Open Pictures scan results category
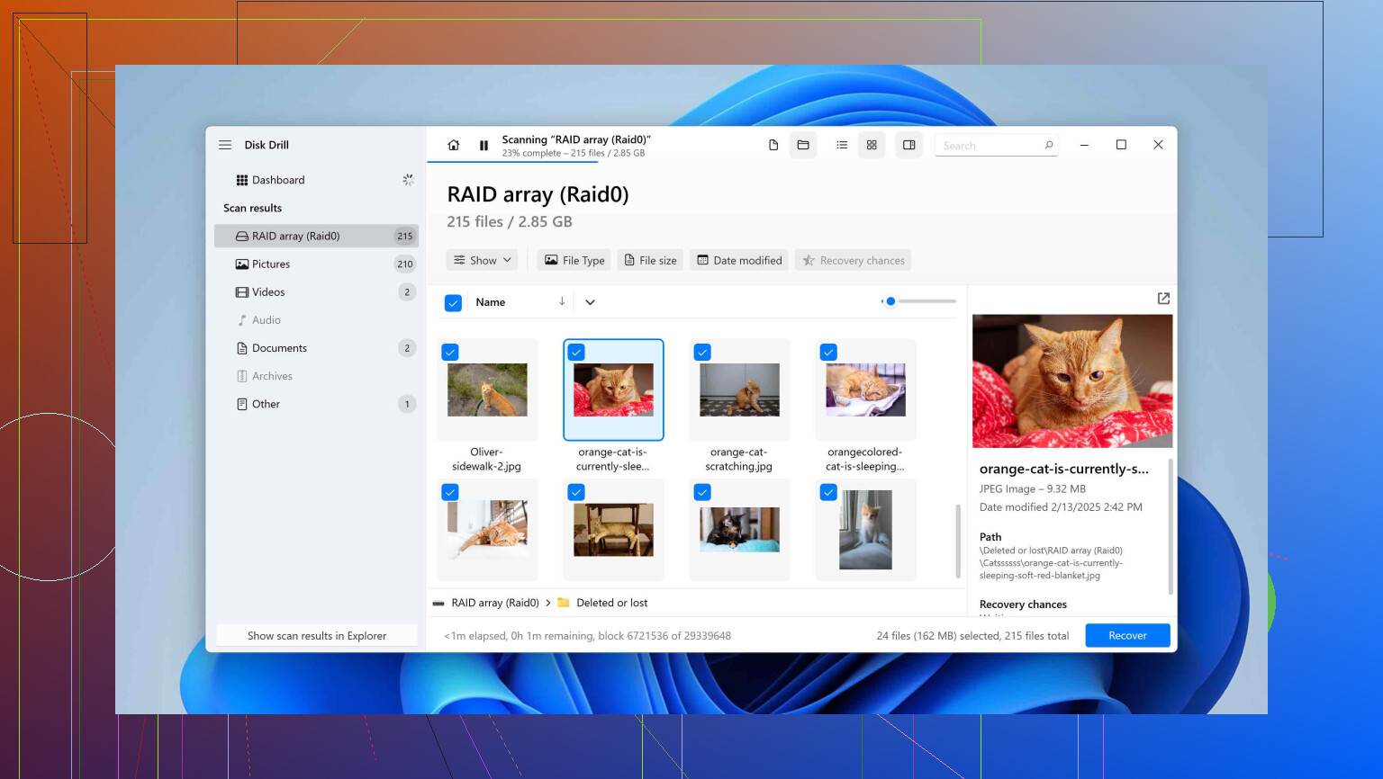Viewport: 1383px width, 779px height. [x=271, y=264]
